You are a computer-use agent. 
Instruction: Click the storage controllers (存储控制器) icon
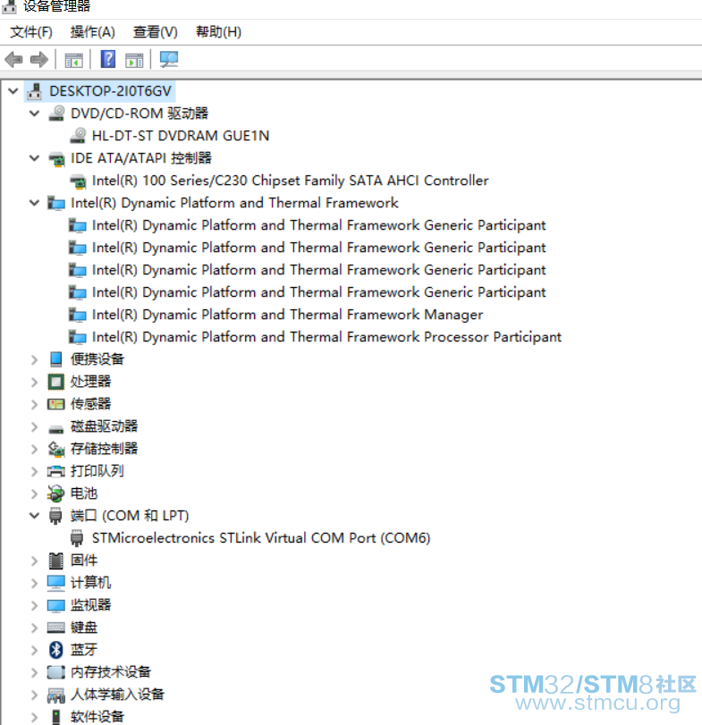coord(56,449)
